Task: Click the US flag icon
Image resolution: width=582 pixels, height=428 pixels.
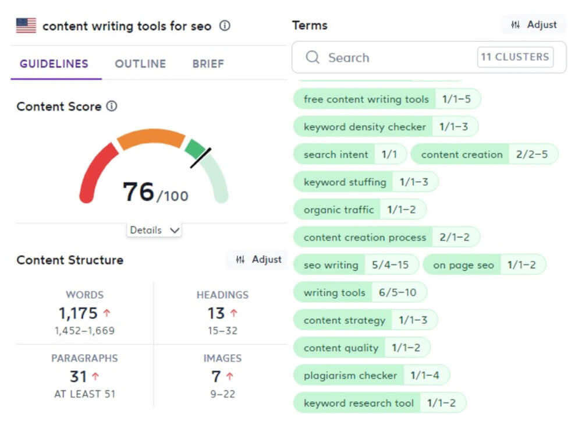Action: pyautogui.click(x=26, y=26)
